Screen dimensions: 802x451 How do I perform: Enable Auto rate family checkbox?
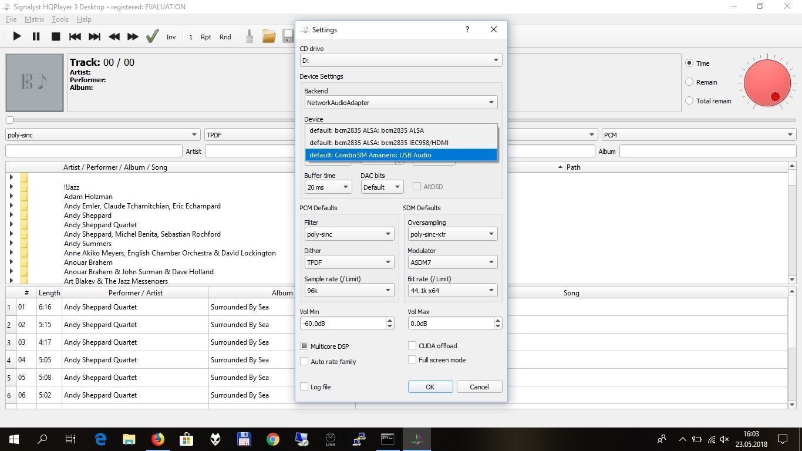(x=304, y=361)
